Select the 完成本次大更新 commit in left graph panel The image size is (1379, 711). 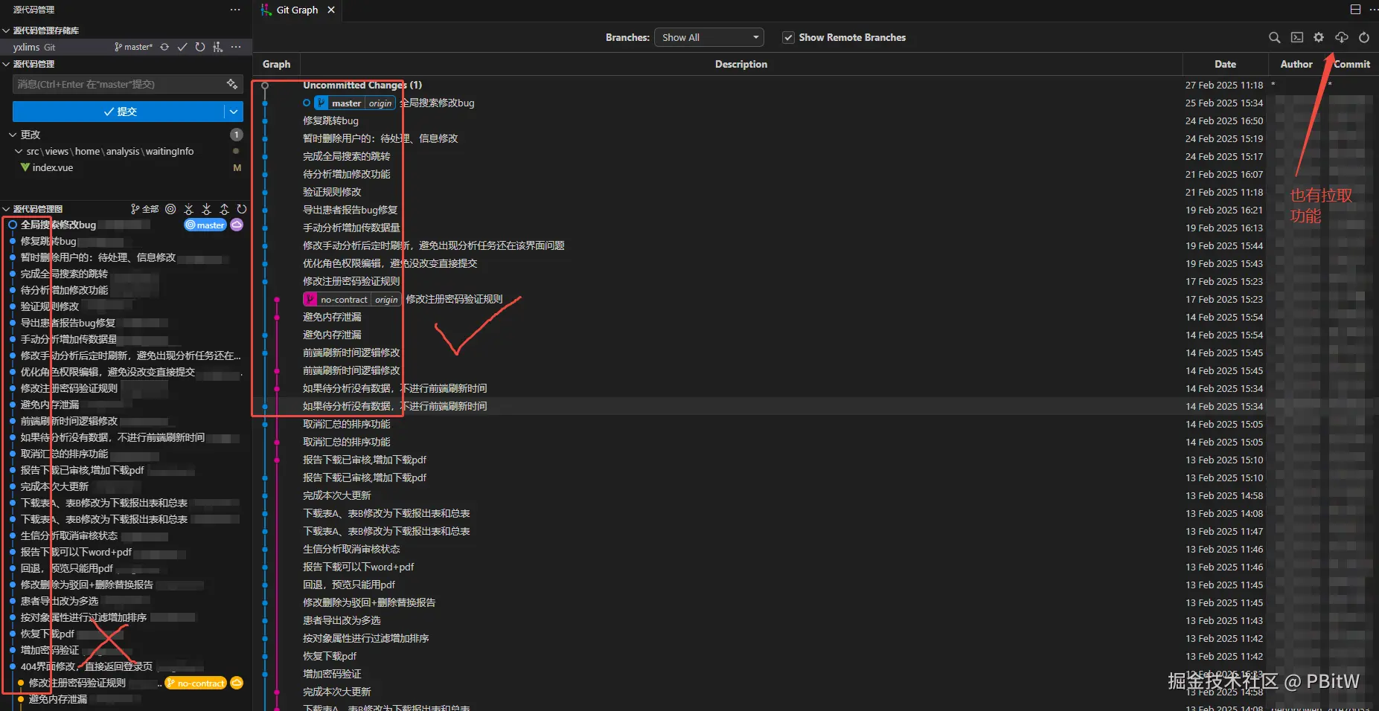coord(54,486)
